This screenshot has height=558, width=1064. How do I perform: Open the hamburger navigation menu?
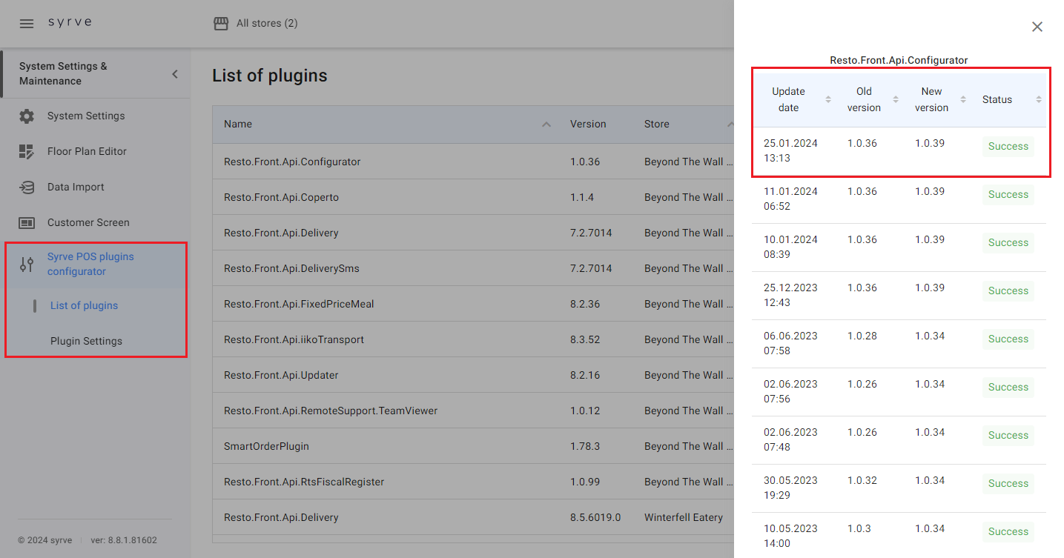[27, 24]
